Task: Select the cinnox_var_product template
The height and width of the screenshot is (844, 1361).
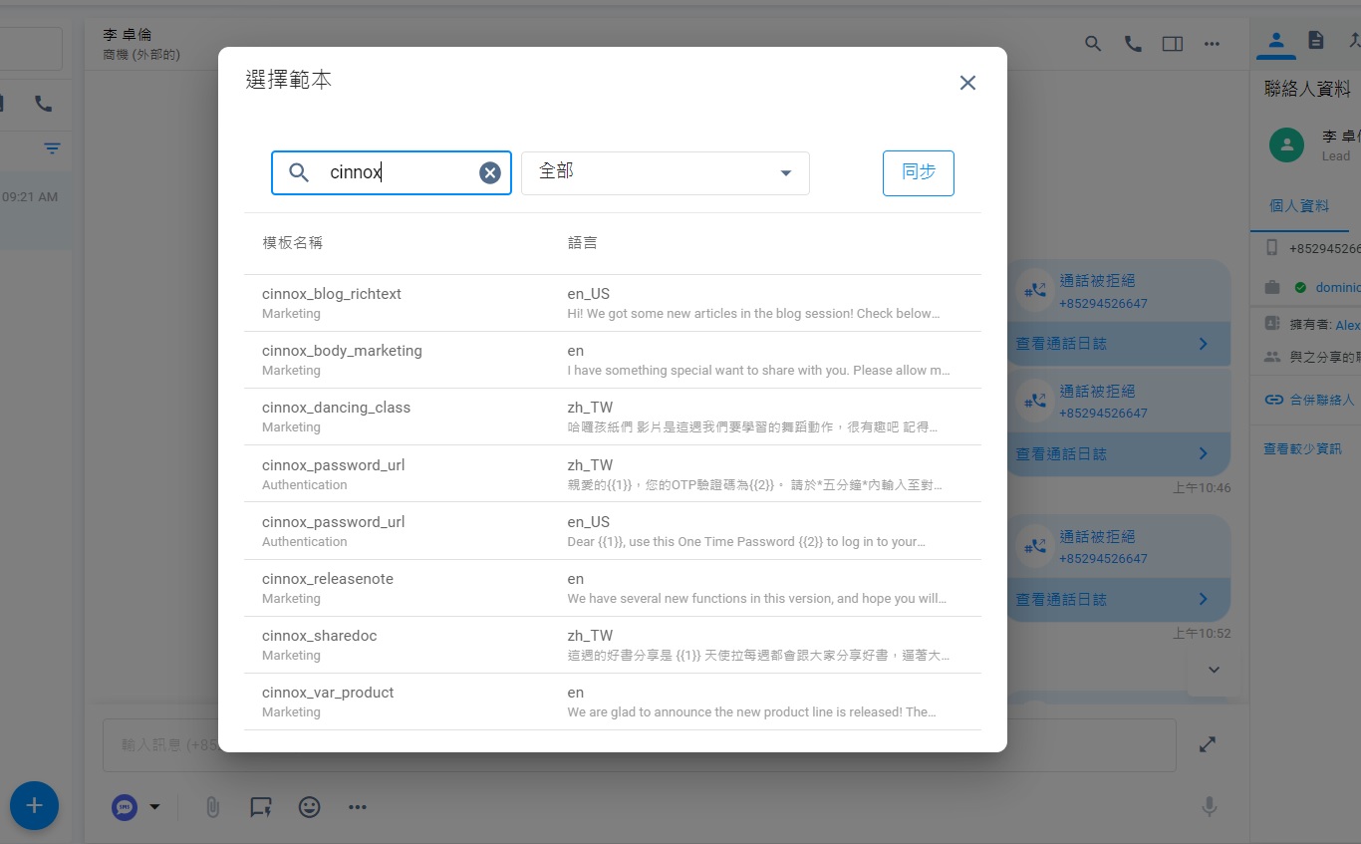Action: pyautogui.click(x=613, y=702)
